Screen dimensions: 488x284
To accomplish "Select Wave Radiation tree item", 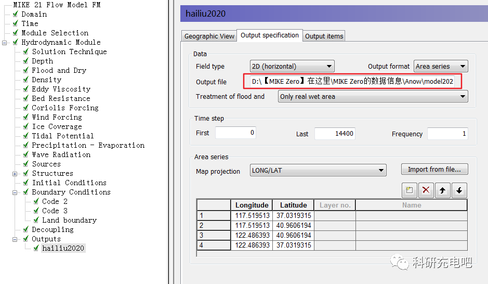I will (x=61, y=154).
